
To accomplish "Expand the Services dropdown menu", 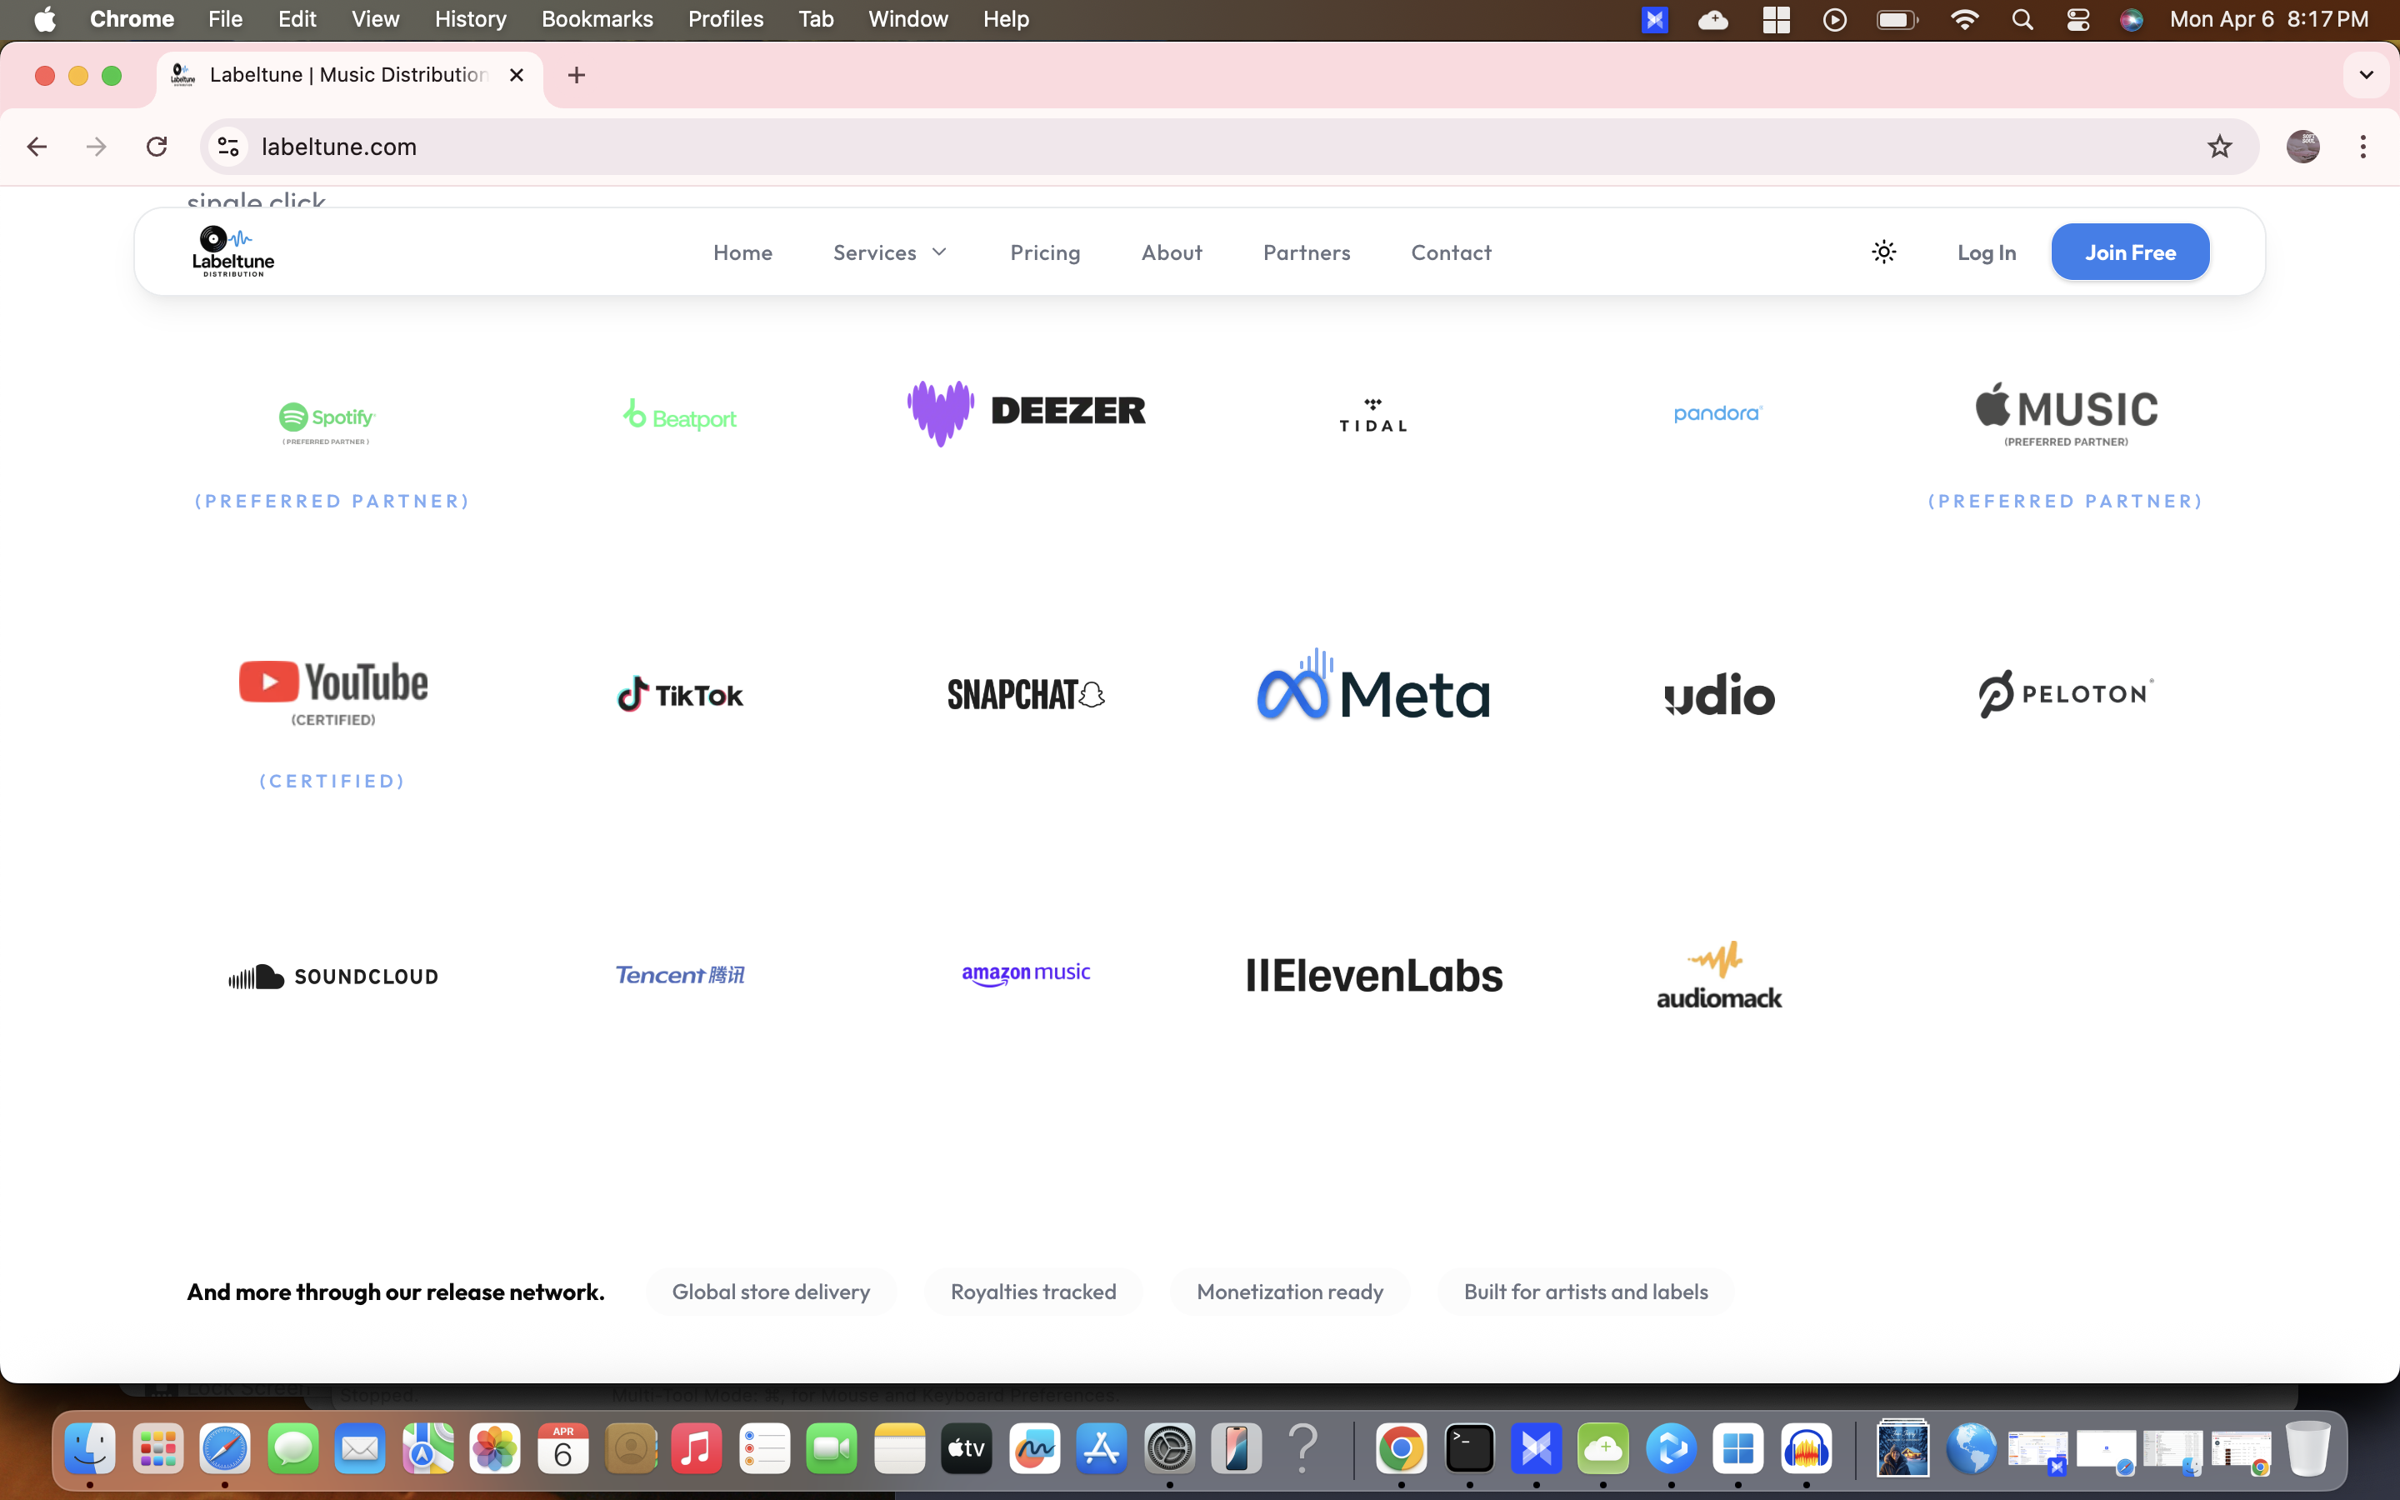I will click(890, 252).
